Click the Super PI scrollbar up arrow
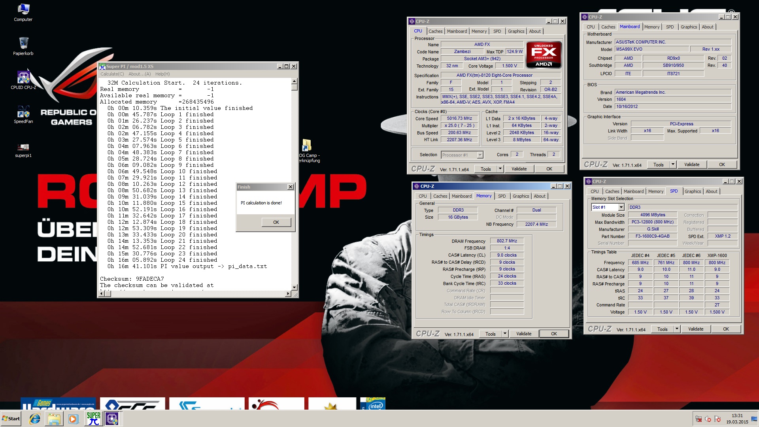This screenshot has width=759, height=427. [294, 81]
